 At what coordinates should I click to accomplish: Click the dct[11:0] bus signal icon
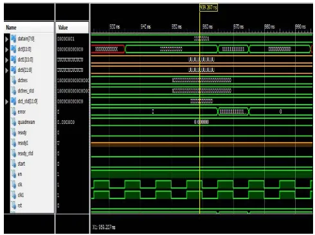point(14,49)
